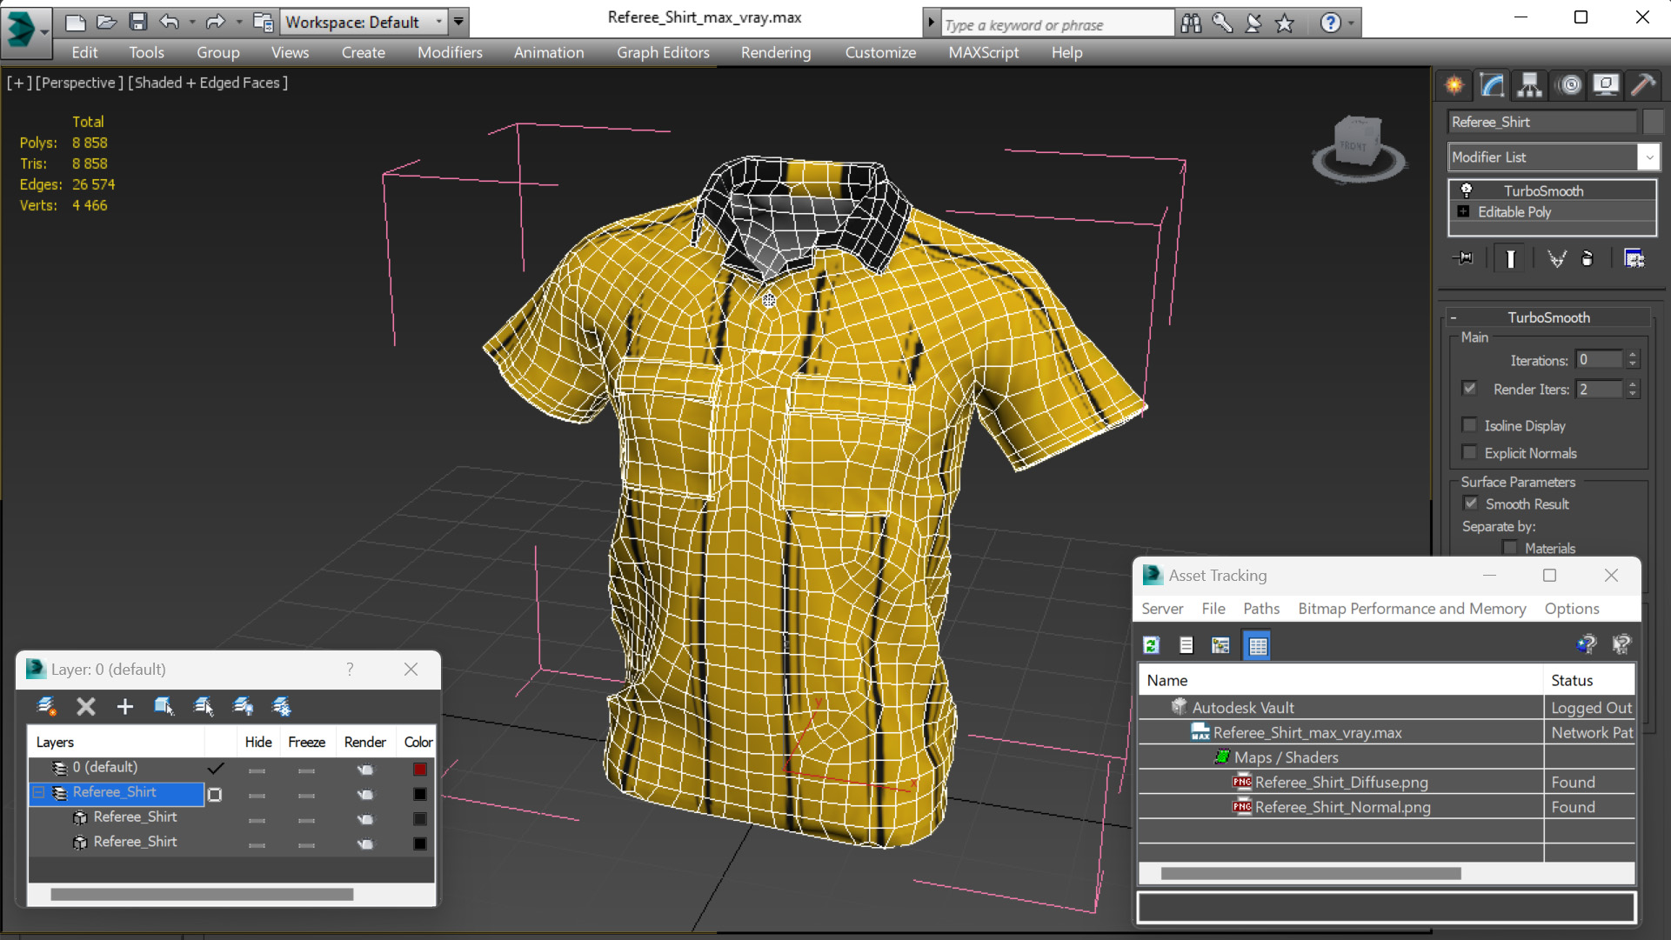Collapse the TurboSmooth rollout

point(1454,317)
